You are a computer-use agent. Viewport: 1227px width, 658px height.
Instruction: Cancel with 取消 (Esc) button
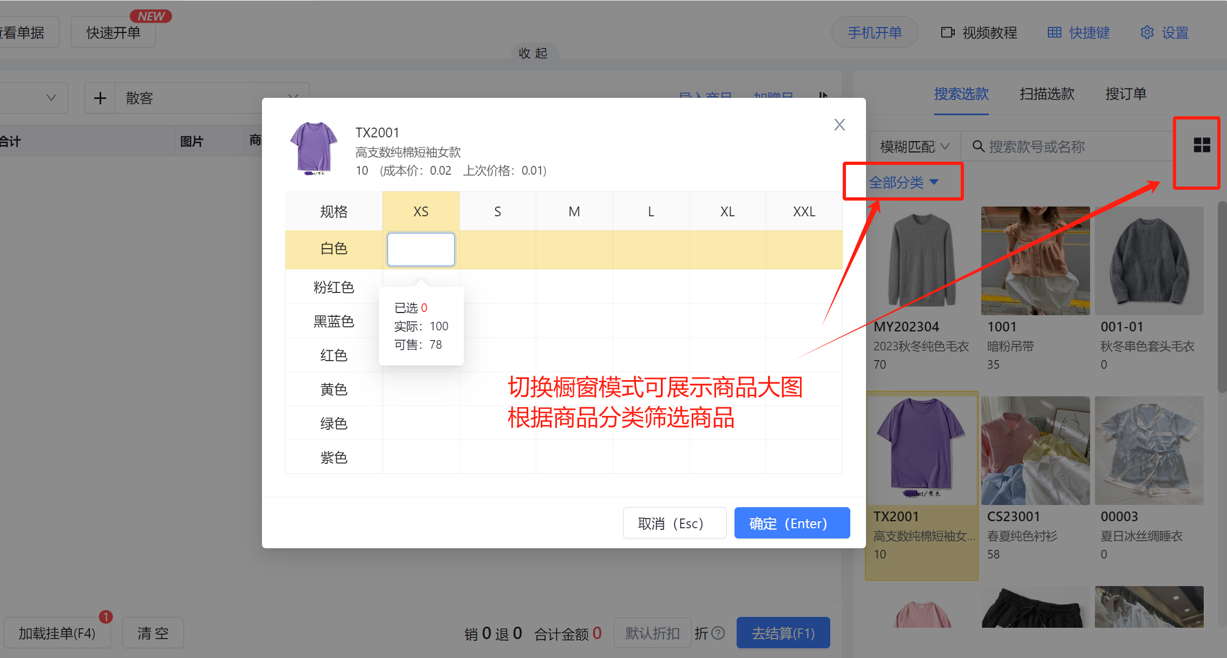[x=674, y=523]
